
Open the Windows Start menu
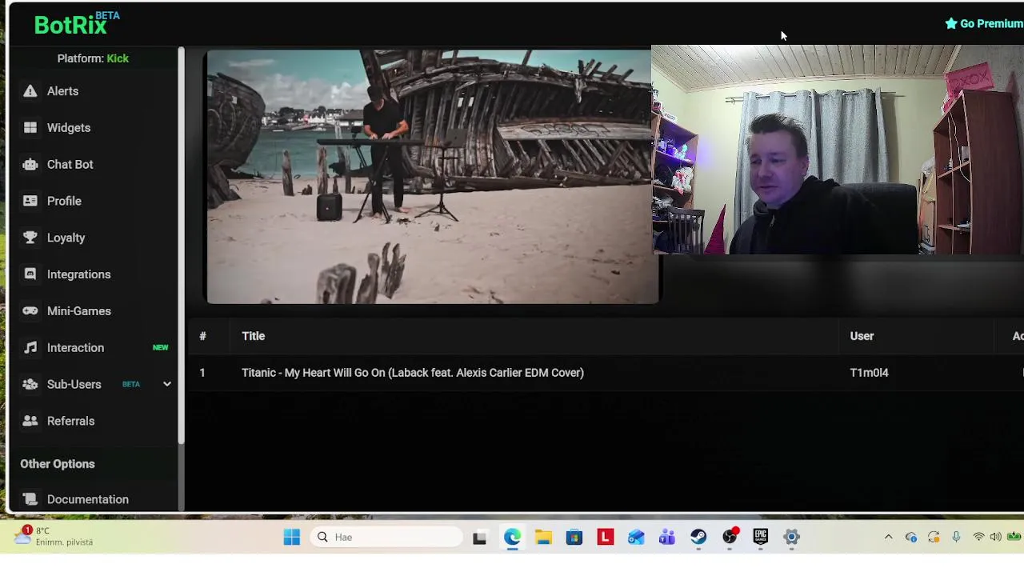pos(292,537)
